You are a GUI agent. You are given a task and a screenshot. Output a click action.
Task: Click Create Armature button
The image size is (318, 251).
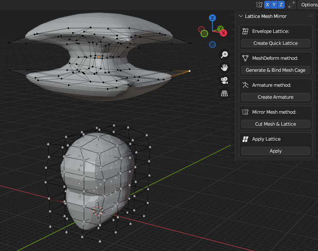pos(275,97)
